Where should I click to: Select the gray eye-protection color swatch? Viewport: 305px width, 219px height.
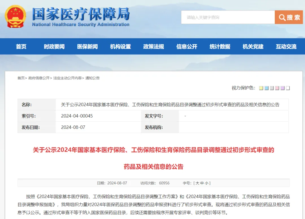272,88
